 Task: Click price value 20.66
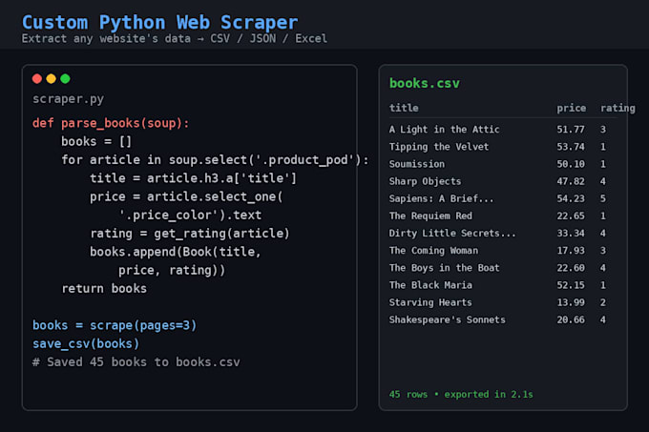point(571,319)
